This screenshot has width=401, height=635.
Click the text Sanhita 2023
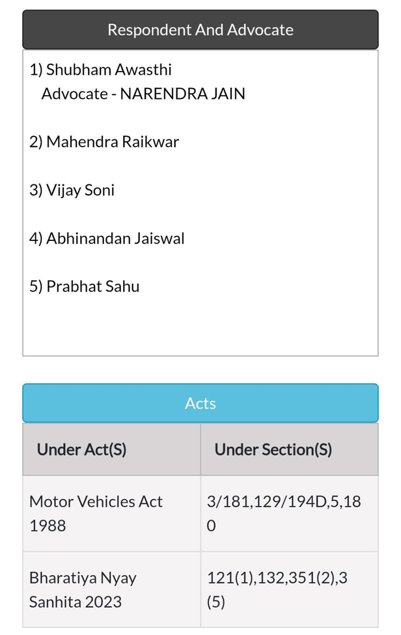point(76,602)
